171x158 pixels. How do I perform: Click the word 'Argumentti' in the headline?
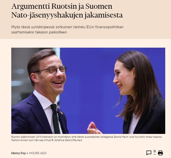tap(31, 6)
